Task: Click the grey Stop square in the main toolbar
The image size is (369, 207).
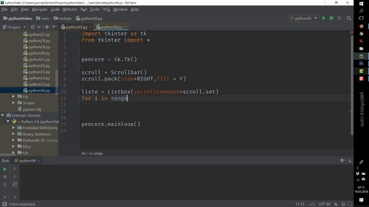Action: point(340,18)
